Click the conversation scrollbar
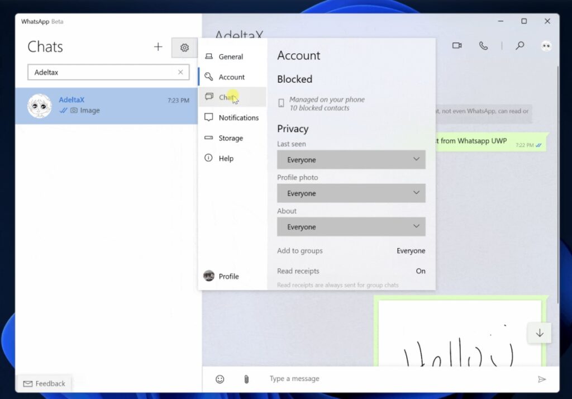Screen dimensions: 572x399 [558, 184]
